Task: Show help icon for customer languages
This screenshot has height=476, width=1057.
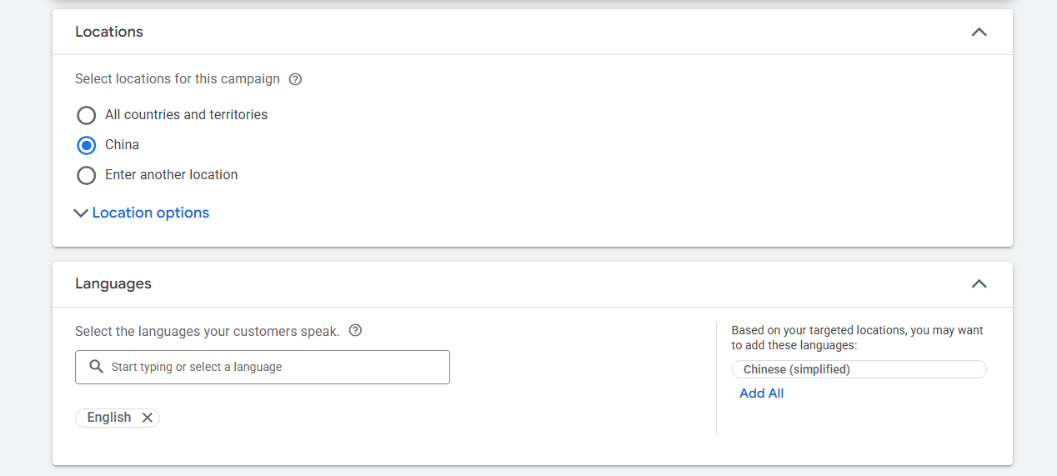Action: [x=355, y=330]
